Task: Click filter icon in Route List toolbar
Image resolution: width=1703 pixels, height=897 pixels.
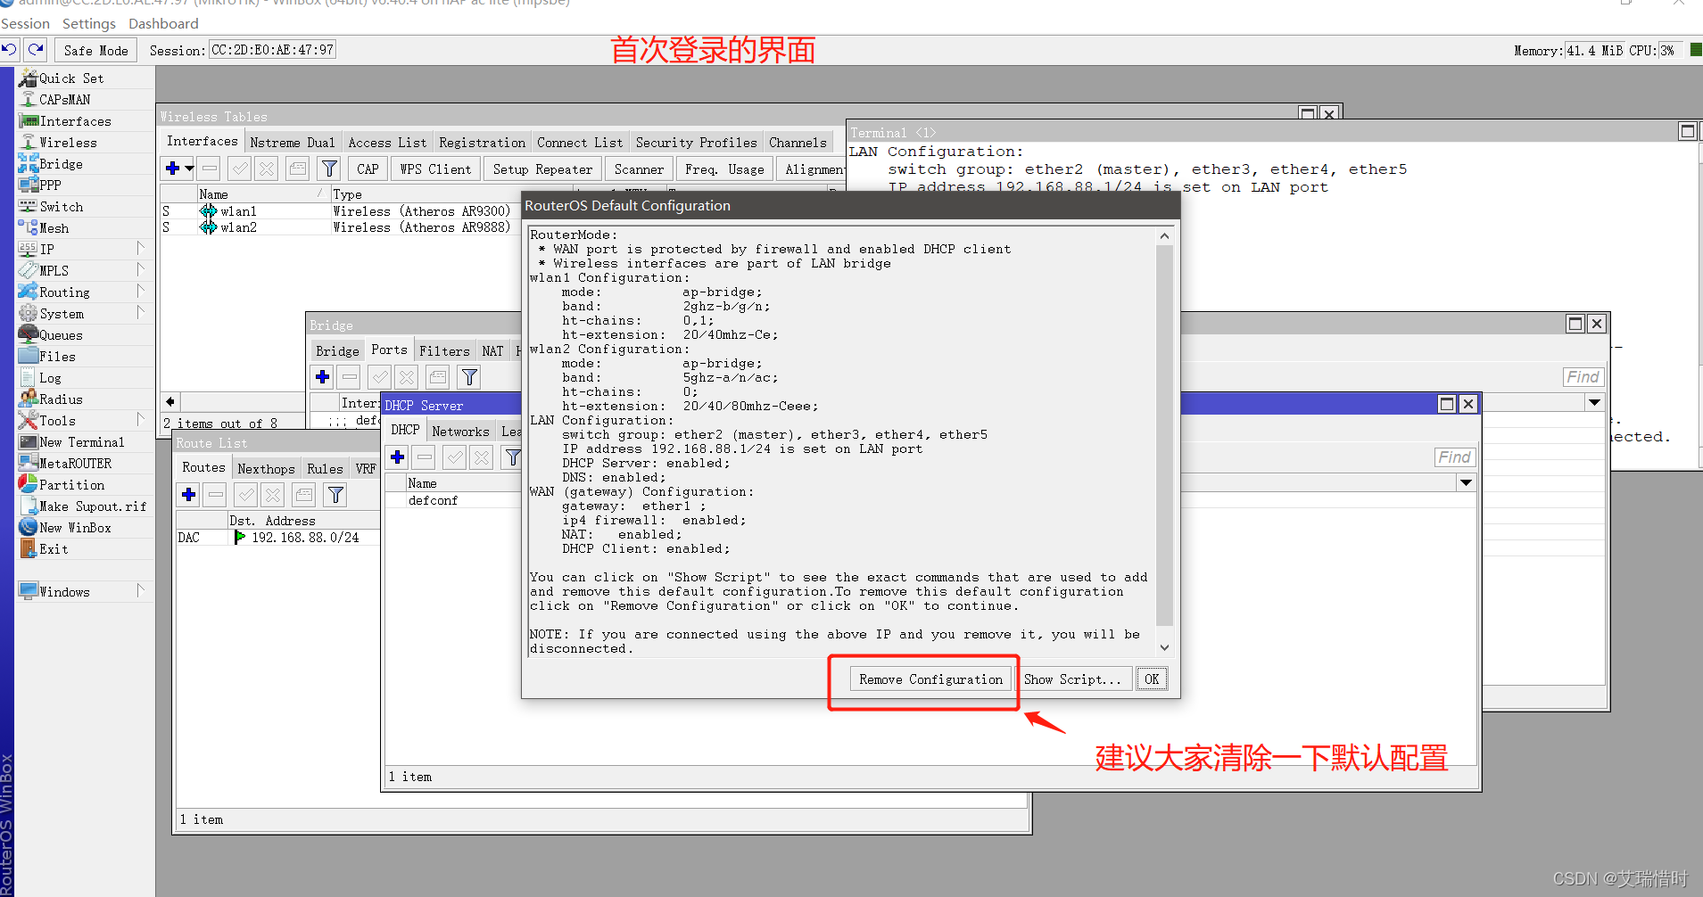Action: coord(335,495)
